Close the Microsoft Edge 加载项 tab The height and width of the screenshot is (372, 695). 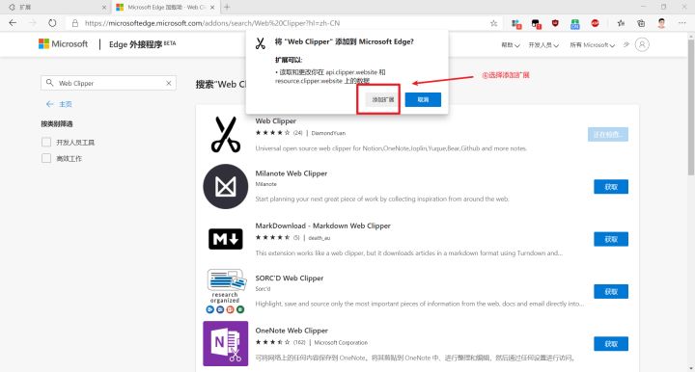click(x=212, y=8)
